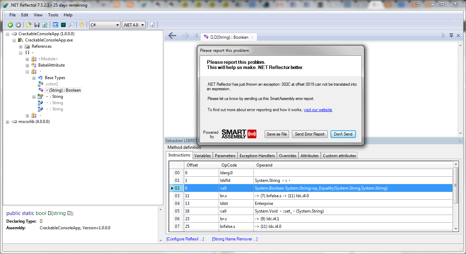Image resolution: width=466 pixels, height=254 pixels.
Task: Click the mscorlib assembly icon
Action: click(x=14, y=122)
